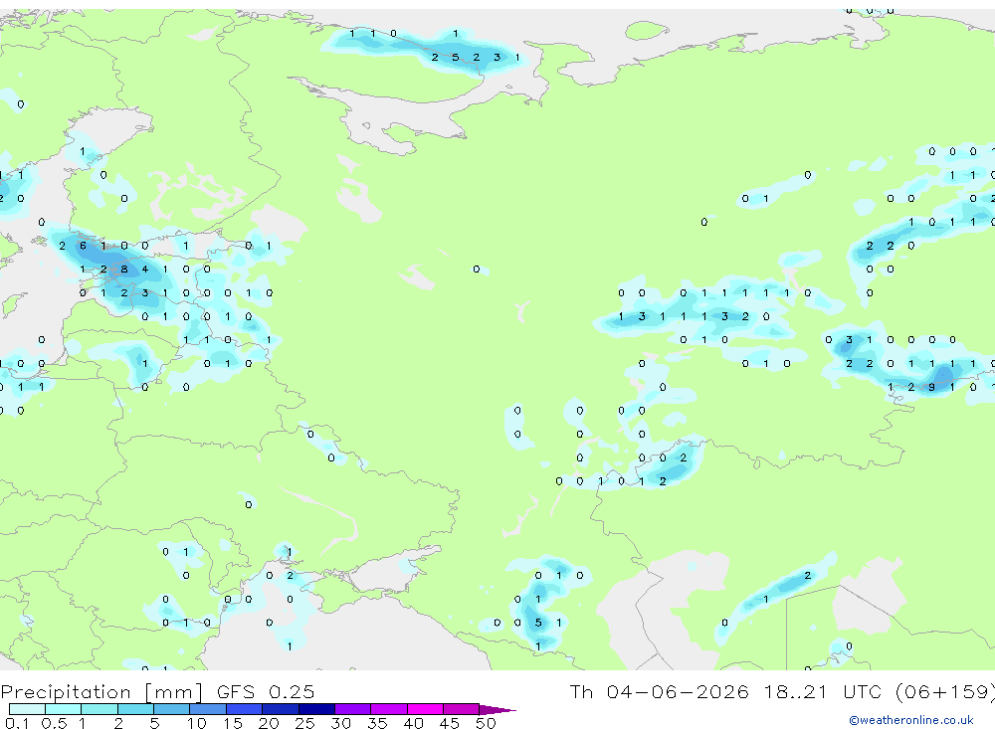Viewport: 995px width, 729px height.
Task: Click the 'Precipitation [mm]' title text
Action: (101, 691)
